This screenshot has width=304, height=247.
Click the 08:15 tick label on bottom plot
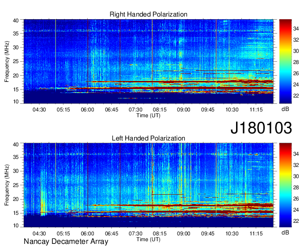[x=160, y=234]
